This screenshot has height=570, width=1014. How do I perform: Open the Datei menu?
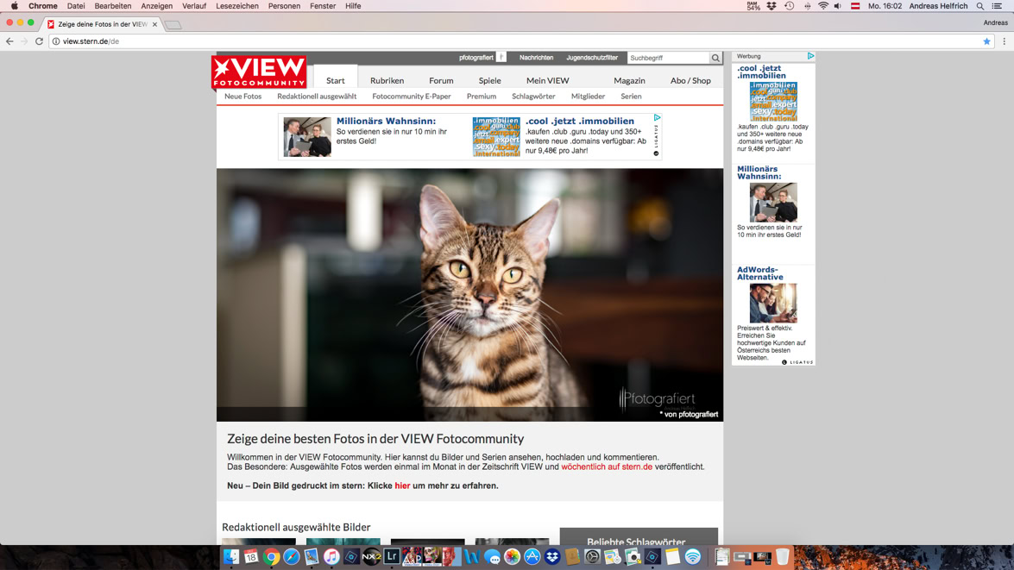tap(76, 6)
